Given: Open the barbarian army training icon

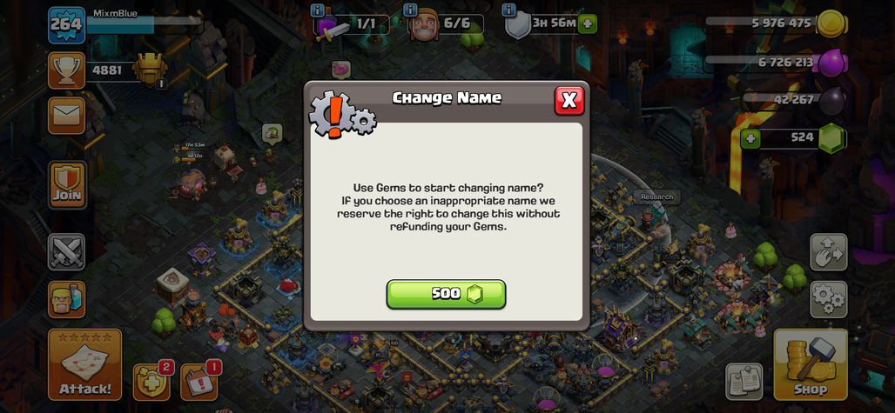Looking at the screenshot, I should pyautogui.click(x=66, y=299).
